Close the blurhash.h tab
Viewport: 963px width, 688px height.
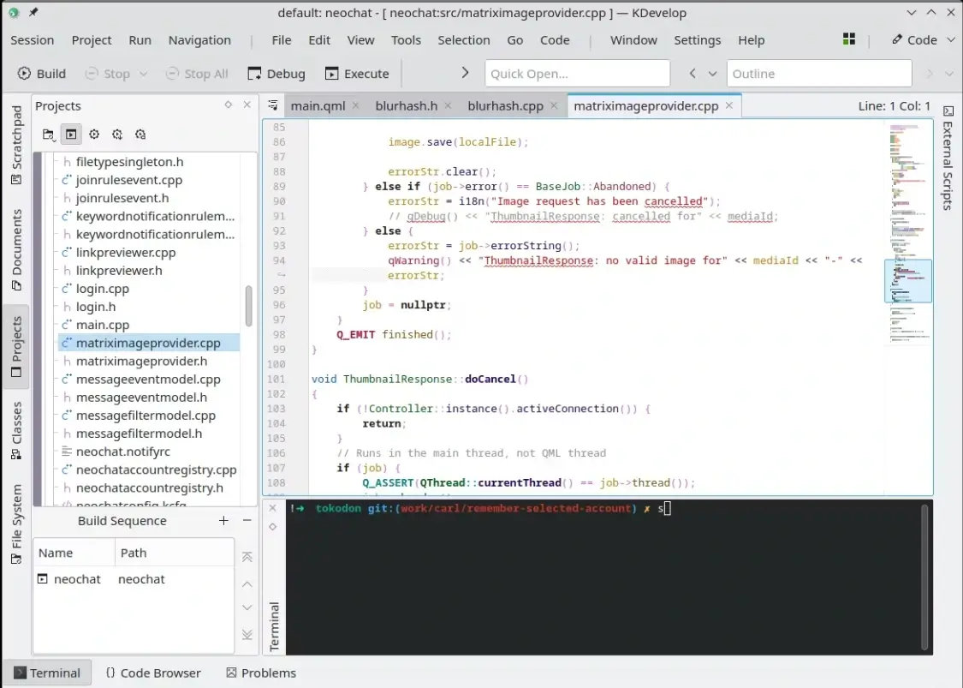[x=448, y=105]
